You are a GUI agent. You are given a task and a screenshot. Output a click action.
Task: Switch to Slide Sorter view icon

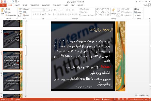119,99
